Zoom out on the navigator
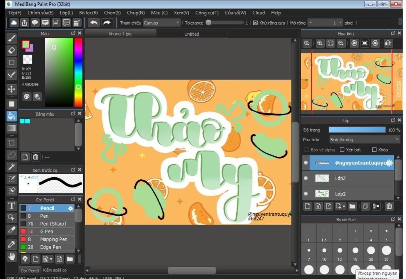406x279 pixels. pos(341,44)
